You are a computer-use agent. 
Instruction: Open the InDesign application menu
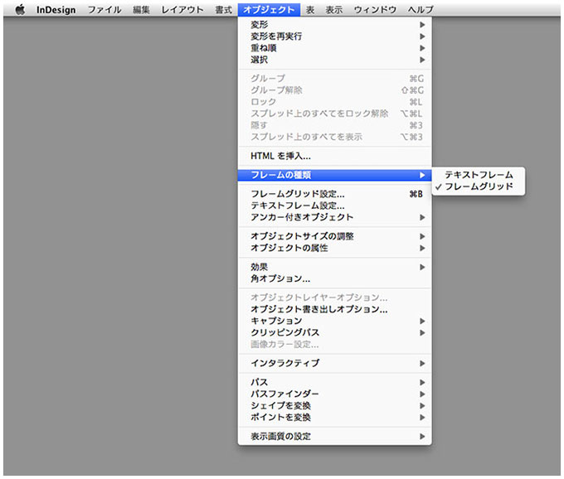(56, 10)
